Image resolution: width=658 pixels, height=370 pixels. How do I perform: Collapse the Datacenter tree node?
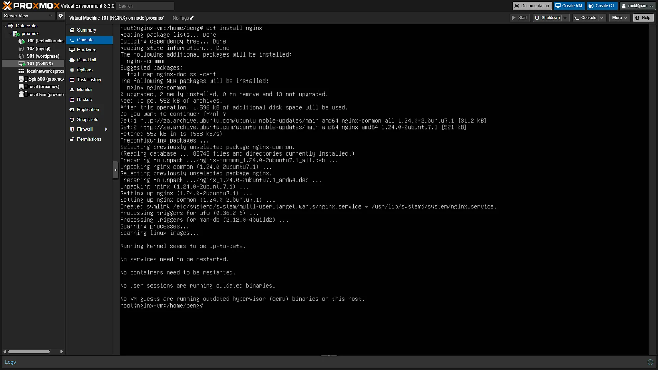(x=5, y=26)
